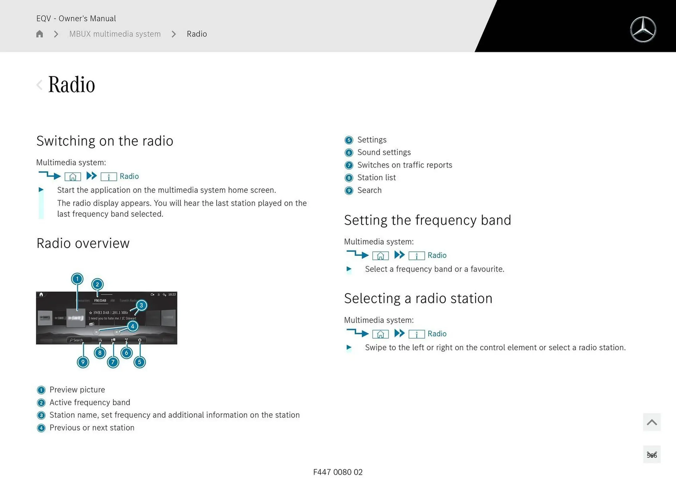Click the scroll-to-top arrow button
The image size is (676, 478).
[651, 422]
